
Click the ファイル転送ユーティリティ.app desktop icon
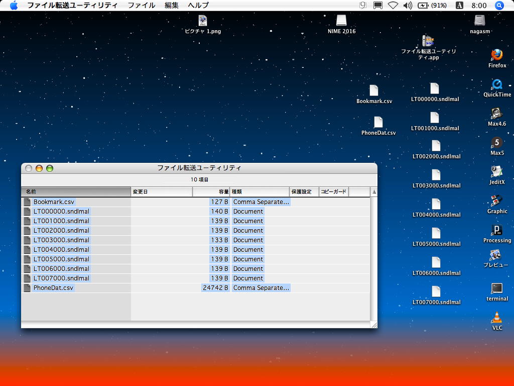(428, 41)
